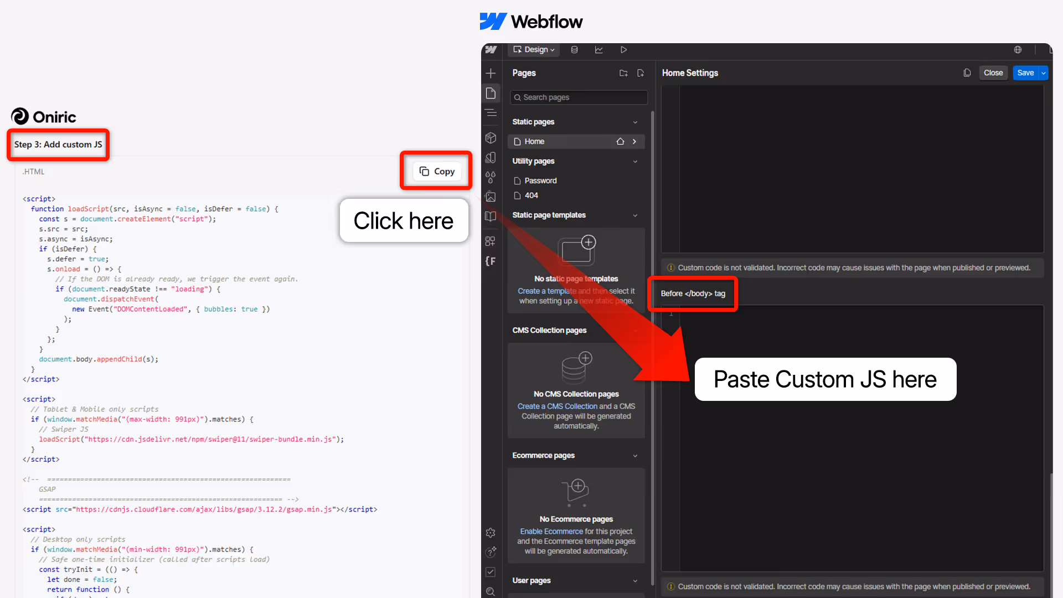The image size is (1063, 598).
Task: Open the Finsweet {F icon in sidebar
Action: click(x=491, y=261)
